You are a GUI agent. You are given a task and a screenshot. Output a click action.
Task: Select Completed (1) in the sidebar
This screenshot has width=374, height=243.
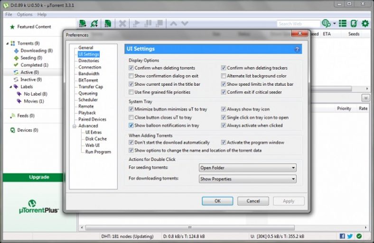pos(34,65)
